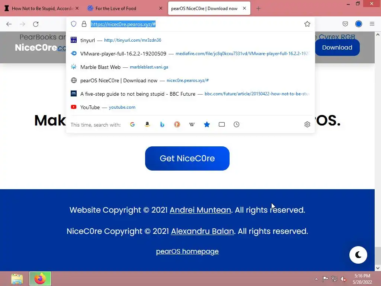
Task: Select the VMware-player-full suggestion
Action: pyautogui.click(x=190, y=54)
